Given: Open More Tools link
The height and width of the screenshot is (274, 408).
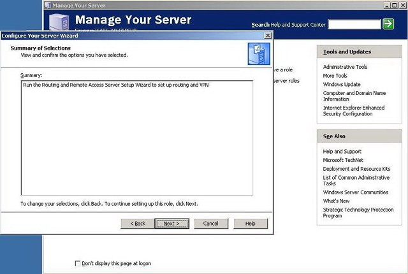Looking at the screenshot, I should tap(335, 76).
